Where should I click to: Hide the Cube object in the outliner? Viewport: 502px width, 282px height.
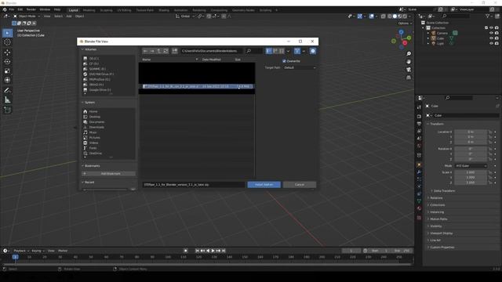tap(491, 38)
